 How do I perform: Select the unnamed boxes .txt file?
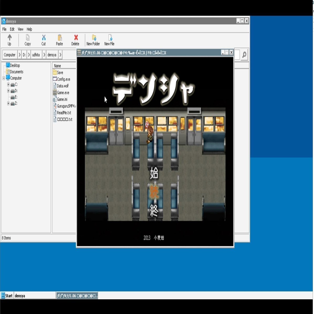tap(63, 119)
